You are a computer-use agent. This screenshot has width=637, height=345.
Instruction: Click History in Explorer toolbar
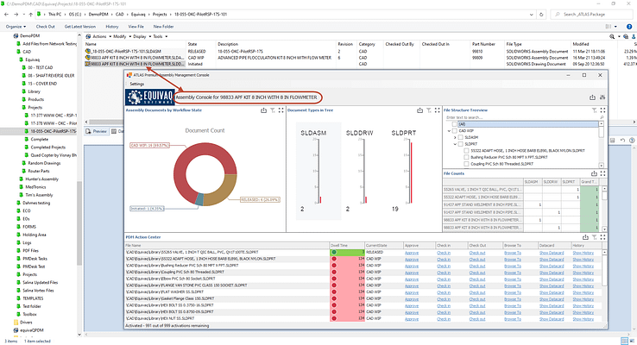coord(112,27)
